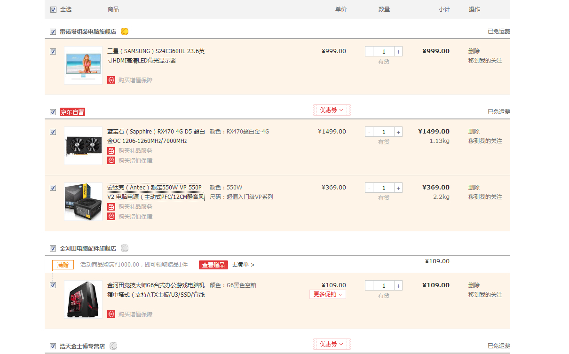Open the Sapphire RX470 graphics card thumbnail

pyautogui.click(x=83, y=146)
